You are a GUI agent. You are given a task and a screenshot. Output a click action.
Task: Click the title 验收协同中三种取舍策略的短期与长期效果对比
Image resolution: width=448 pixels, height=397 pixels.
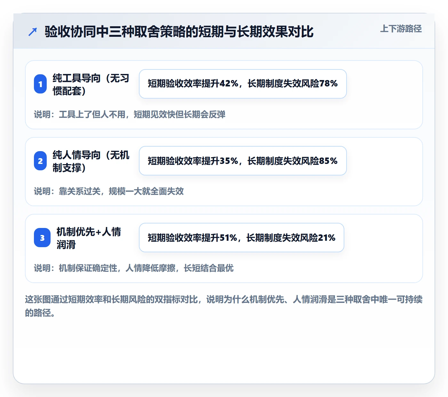pyautogui.click(x=179, y=32)
